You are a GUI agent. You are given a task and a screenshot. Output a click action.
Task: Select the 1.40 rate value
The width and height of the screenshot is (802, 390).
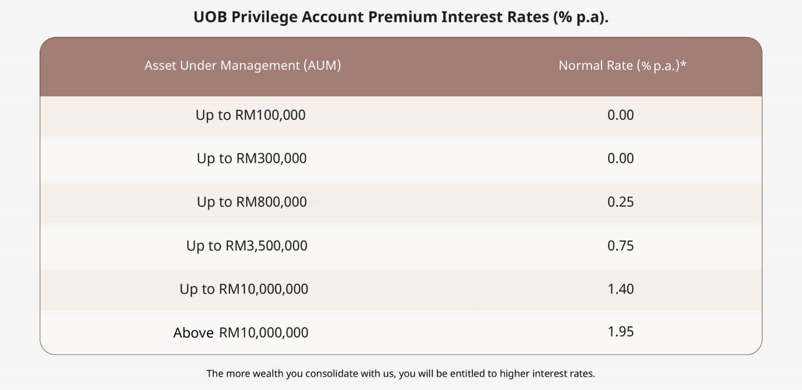click(x=621, y=289)
